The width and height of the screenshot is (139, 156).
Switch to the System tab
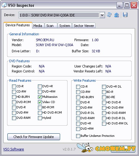[x=65, y=26]
